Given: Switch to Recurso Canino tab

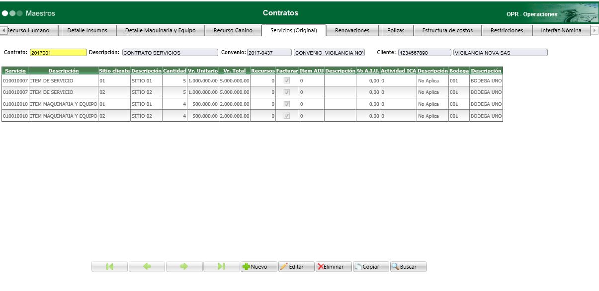Looking at the screenshot, I should (233, 30).
